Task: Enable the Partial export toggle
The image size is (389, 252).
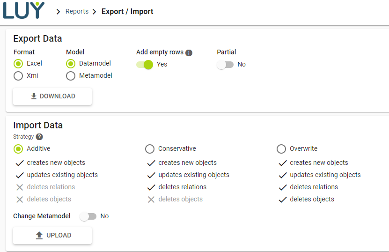Action: point(225,65)
